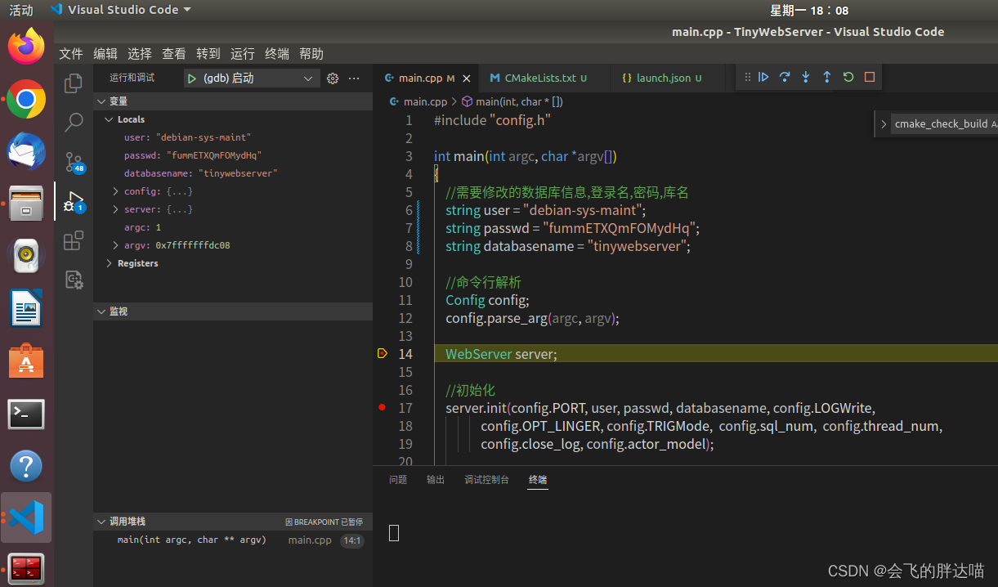Open the 文件 menu
Screen dimensions: 998x587
point(71,54)
